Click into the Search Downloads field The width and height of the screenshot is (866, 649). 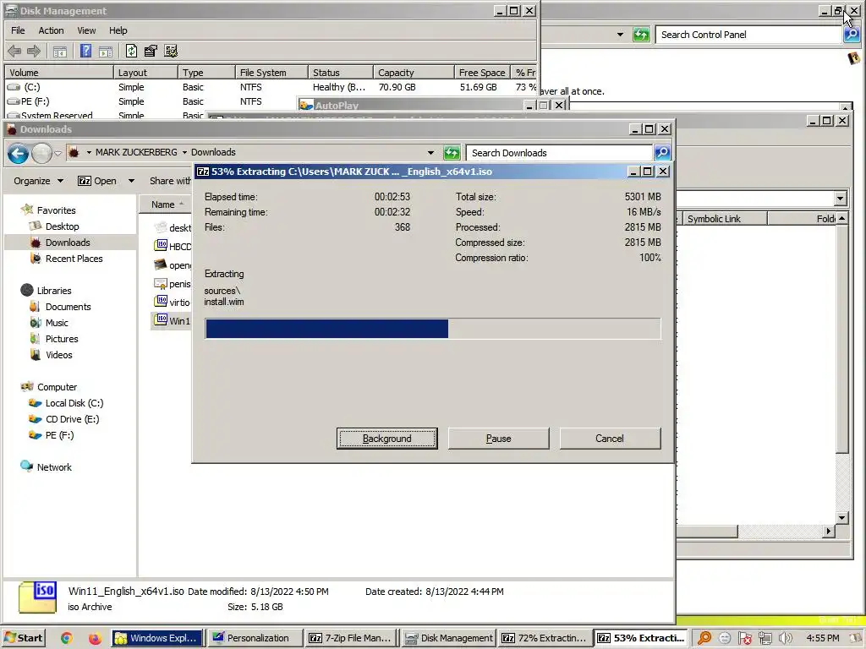click(x=559, y=153)
